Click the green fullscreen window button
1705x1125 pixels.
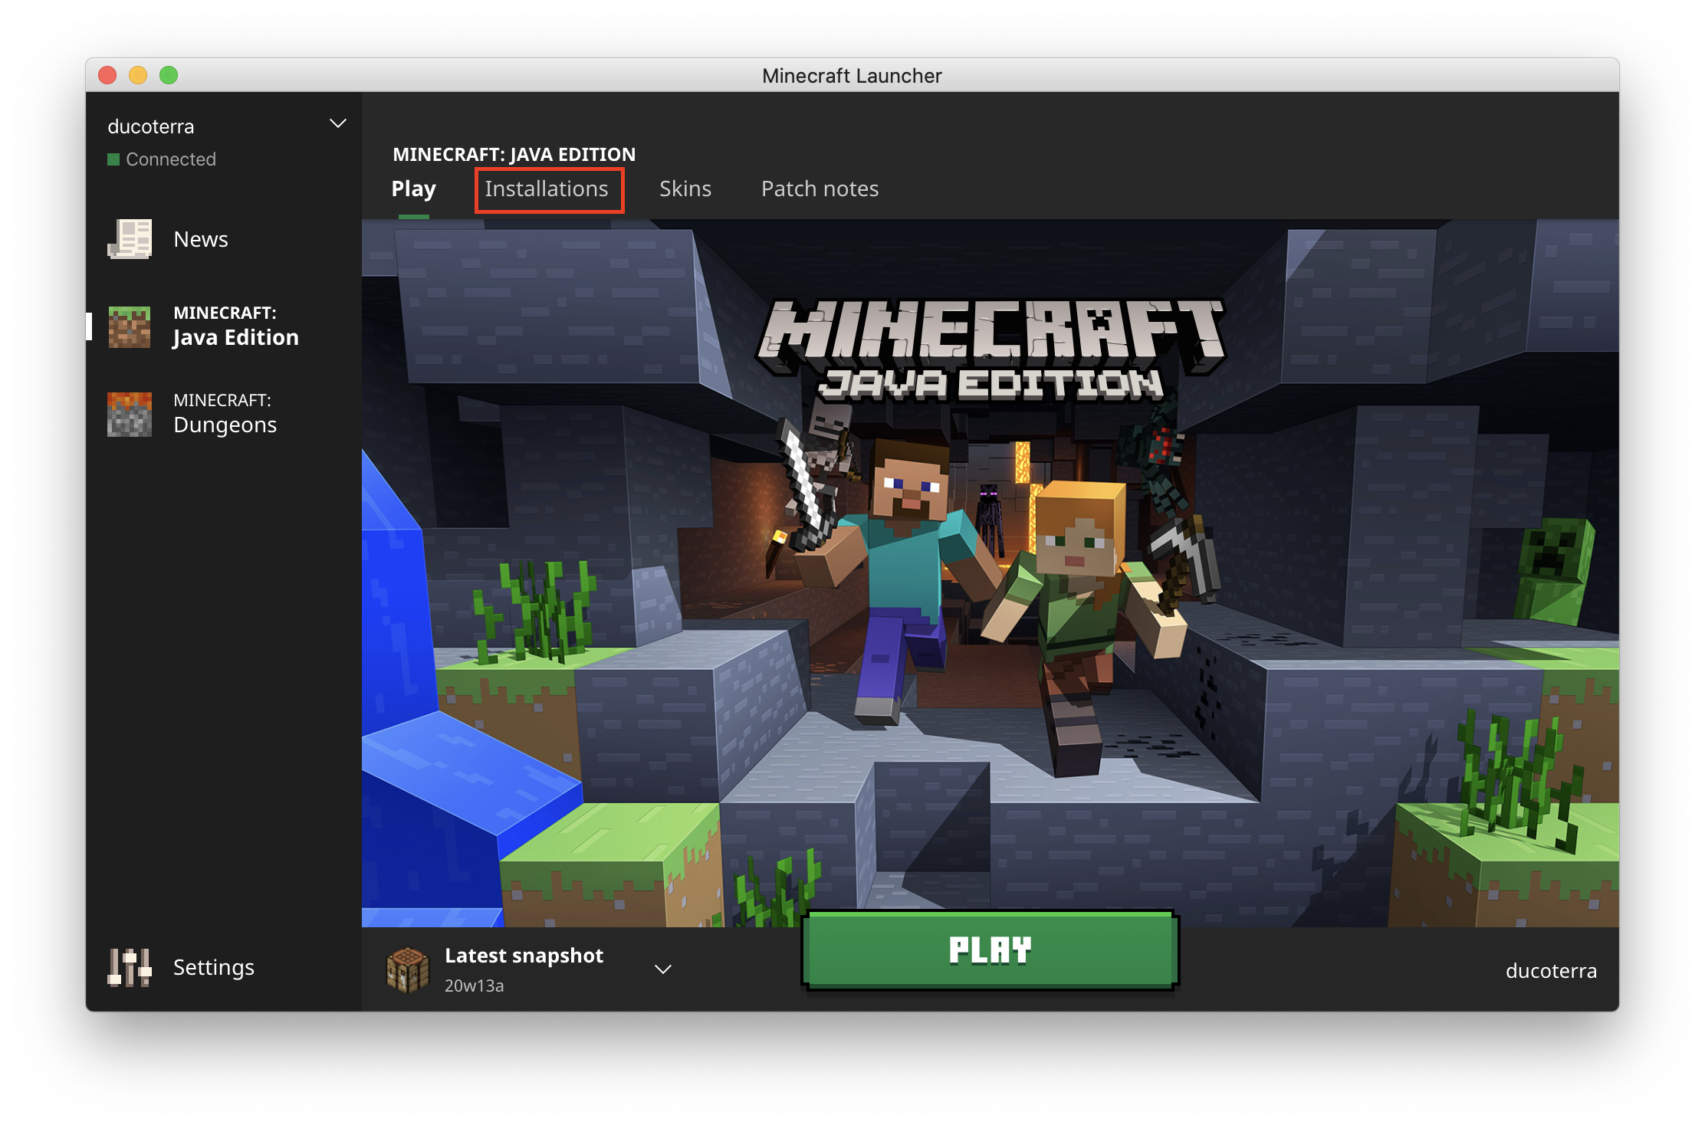point(169,75)
